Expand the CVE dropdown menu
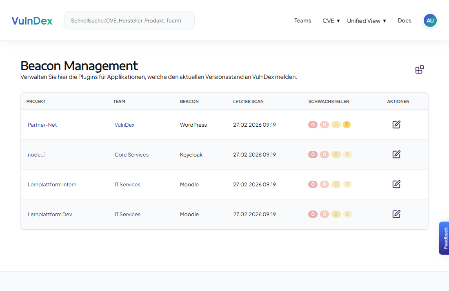Image resolution: width=449 pixels, height=291 pixels. 331,21
